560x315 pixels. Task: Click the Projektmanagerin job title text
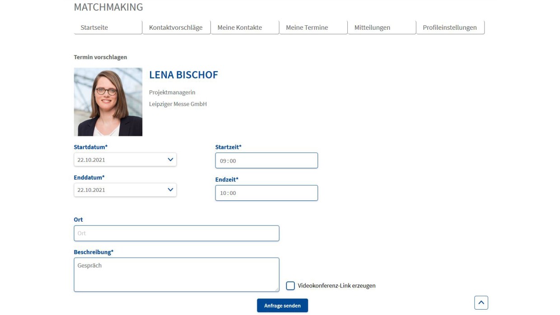(x=172, y=93)
